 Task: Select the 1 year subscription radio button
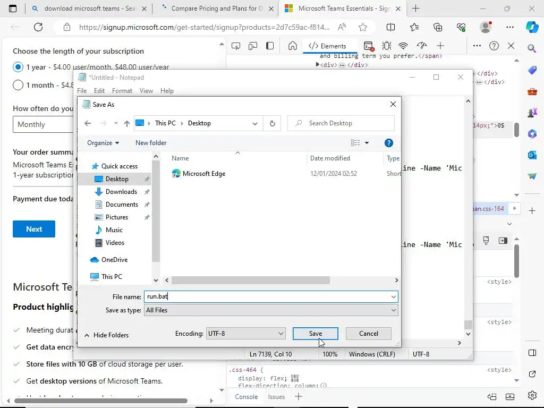18,67
